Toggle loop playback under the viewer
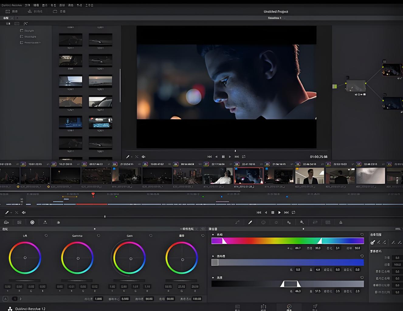 pyautogui.click(x=244, y=157)
